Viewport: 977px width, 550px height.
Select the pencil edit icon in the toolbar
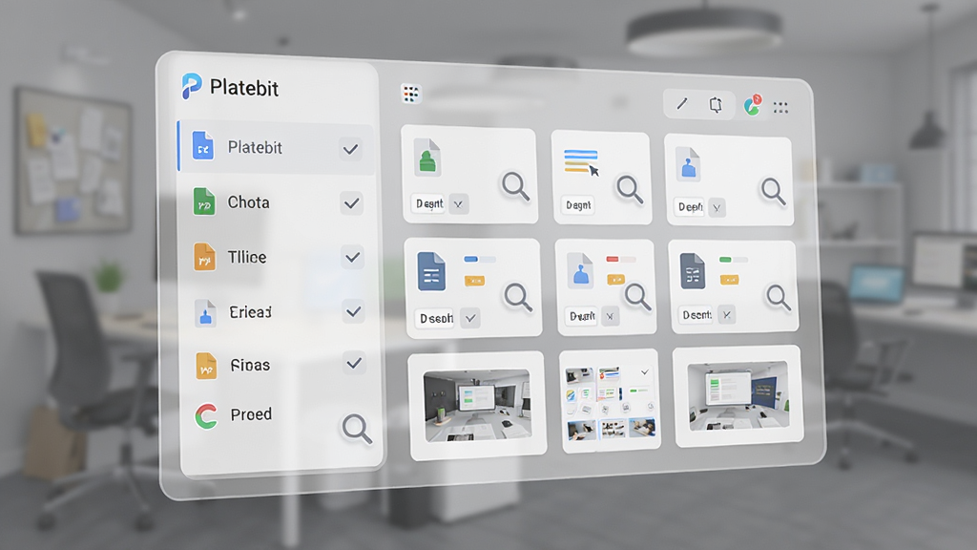click(682, 103)
